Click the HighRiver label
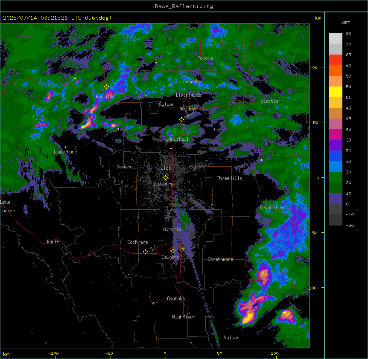 point(184,317)
